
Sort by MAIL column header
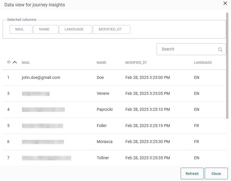(x=26, y=63)
